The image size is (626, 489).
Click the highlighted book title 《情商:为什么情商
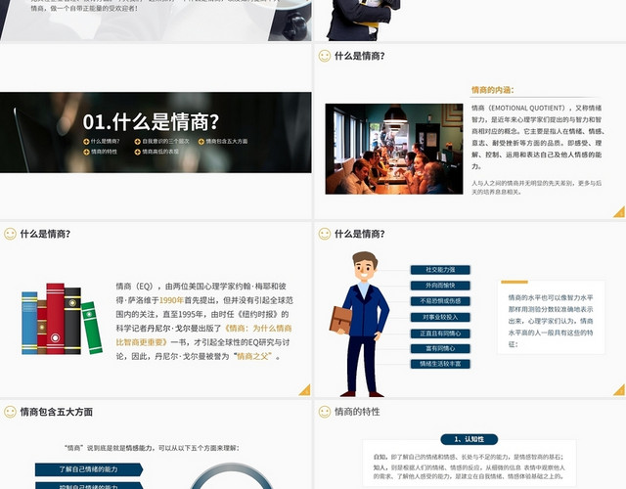256,329
